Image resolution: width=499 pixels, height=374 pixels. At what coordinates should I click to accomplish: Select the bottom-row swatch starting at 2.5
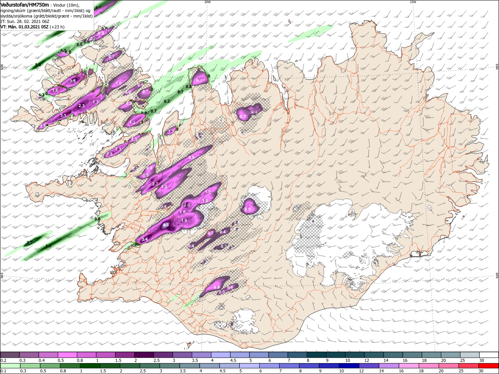pos(150,366)
